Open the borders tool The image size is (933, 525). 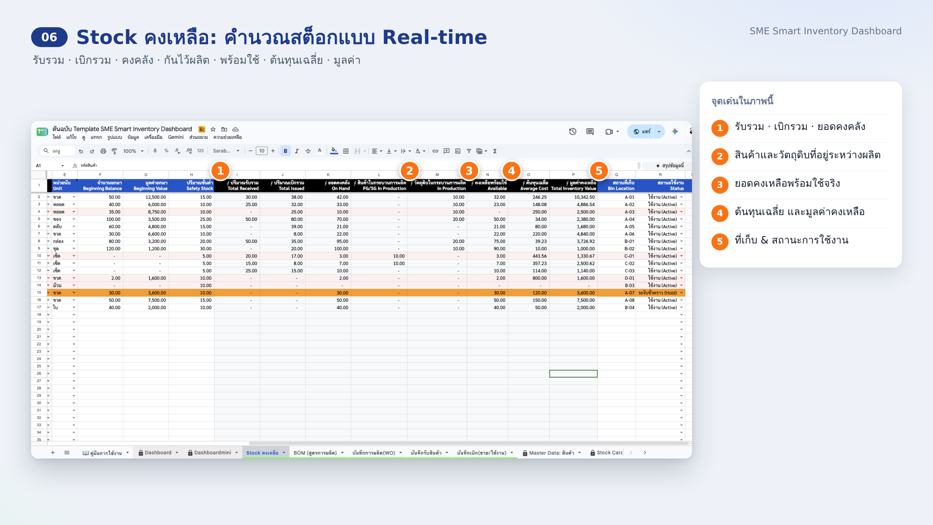tap(346, 151)
